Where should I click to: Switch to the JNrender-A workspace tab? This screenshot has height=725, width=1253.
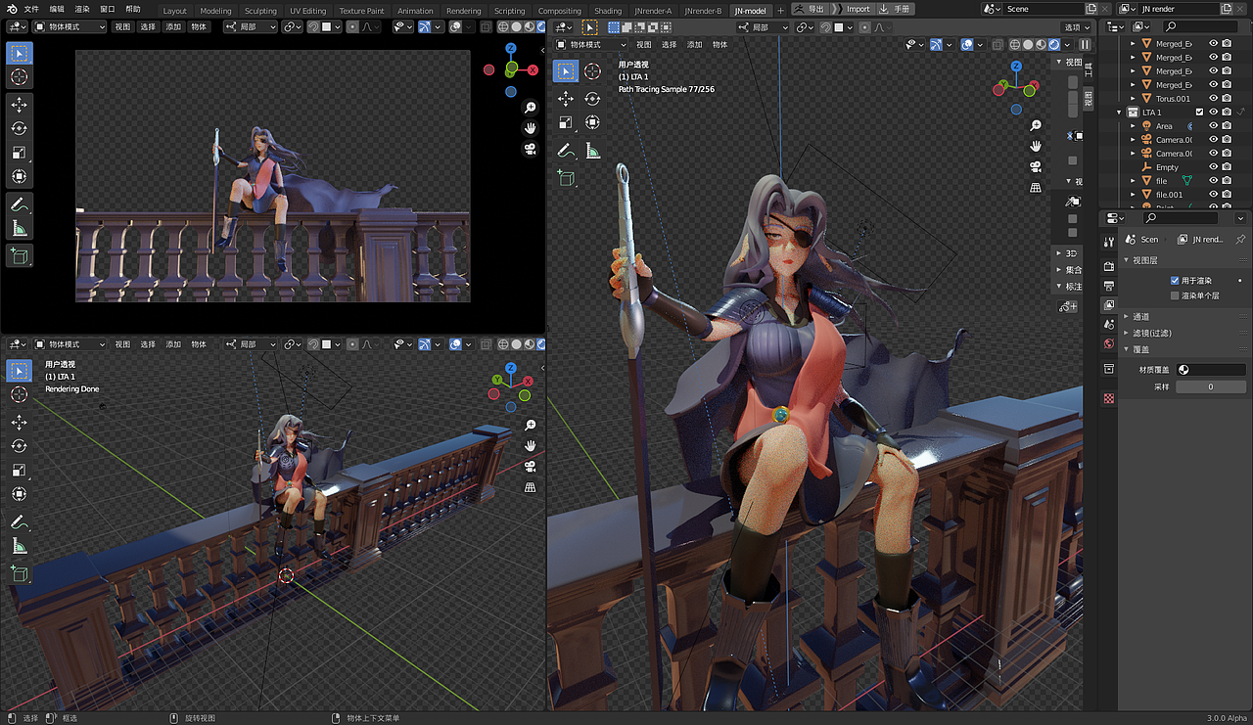[653, 11]
